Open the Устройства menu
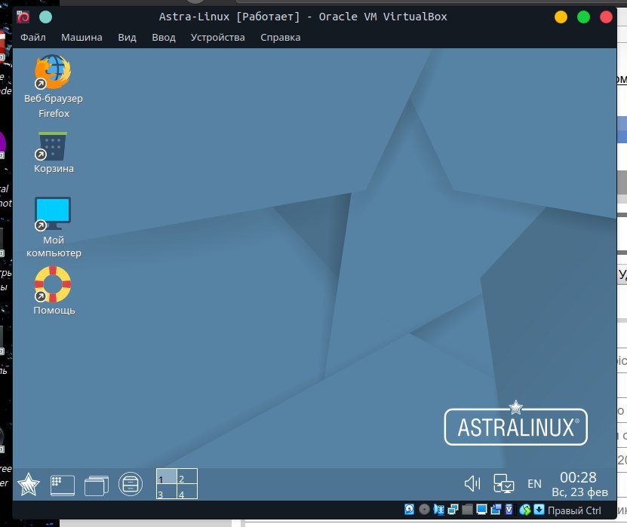The height and width of the screenshot is (527, 627). point(217,37)
